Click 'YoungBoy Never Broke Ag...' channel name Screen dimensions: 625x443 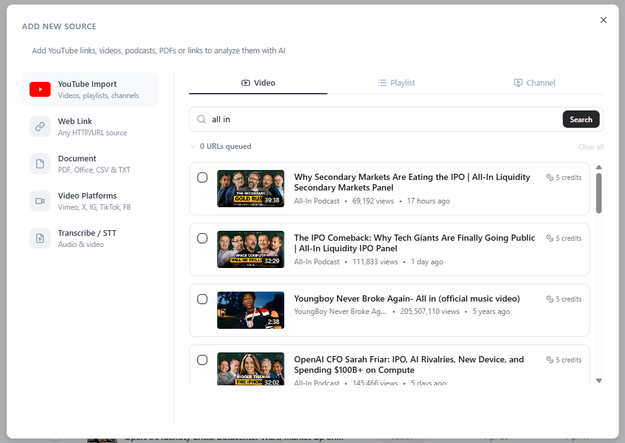340,311
